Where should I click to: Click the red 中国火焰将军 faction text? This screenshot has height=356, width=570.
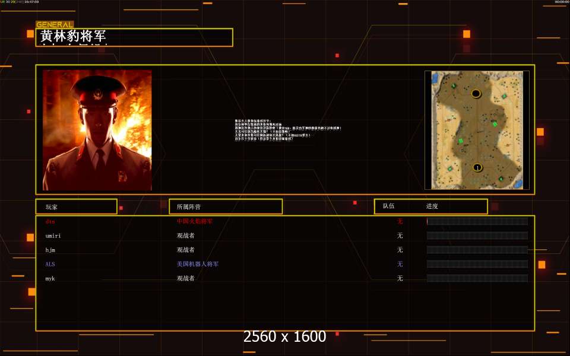(195, 221)
